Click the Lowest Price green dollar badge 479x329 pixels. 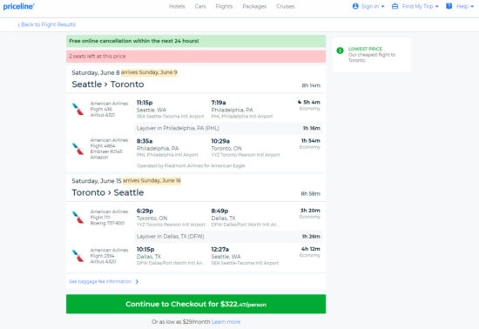(340, 50)
